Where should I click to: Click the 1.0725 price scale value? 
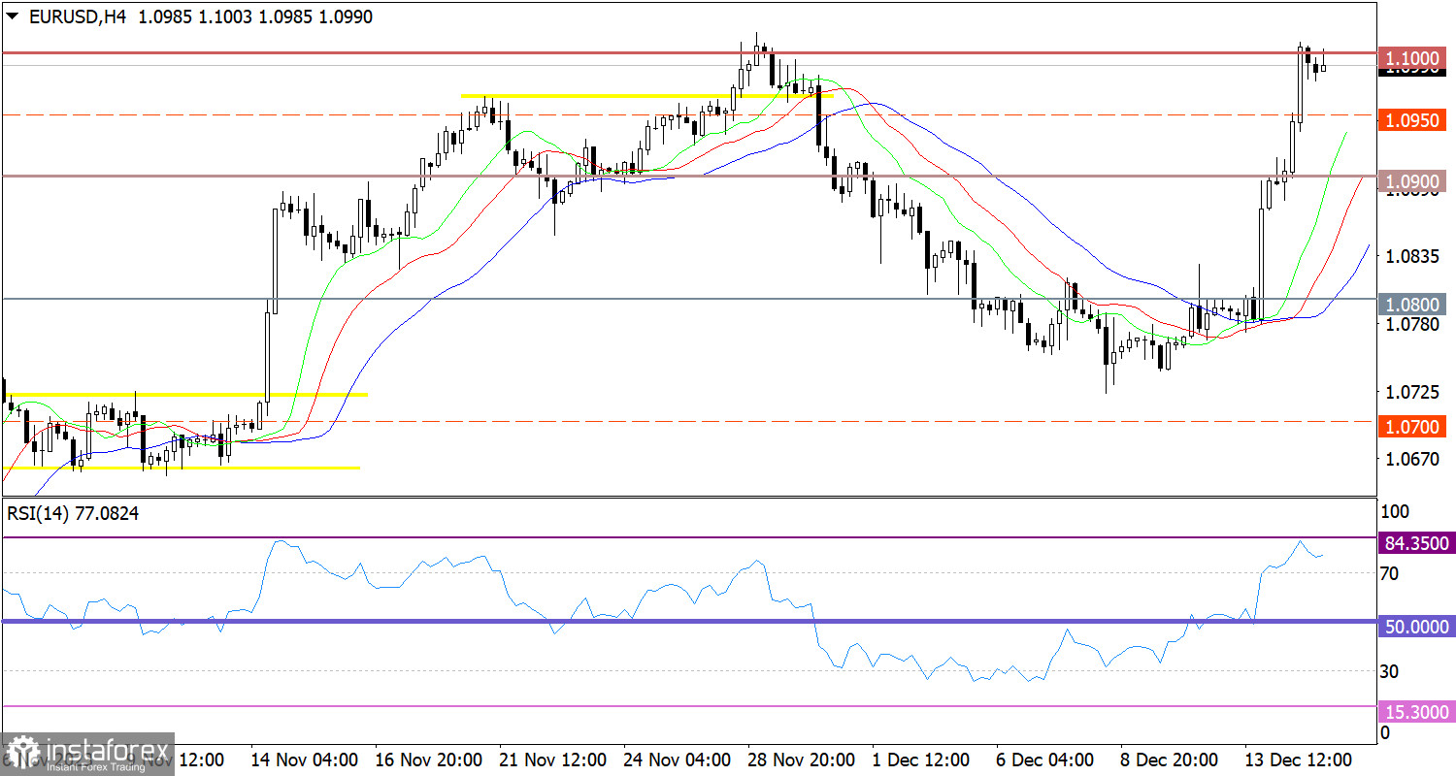click(1414, 392)
